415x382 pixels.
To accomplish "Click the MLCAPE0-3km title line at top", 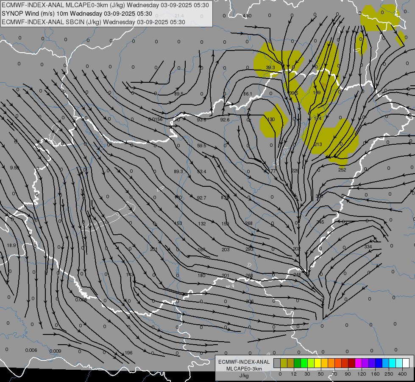I will [105, 5].
